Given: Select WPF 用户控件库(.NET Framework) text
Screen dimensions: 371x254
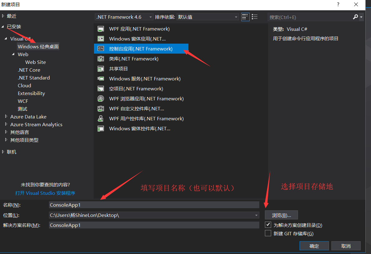Looking at the screenshot, I should click(x=146, y=119).
